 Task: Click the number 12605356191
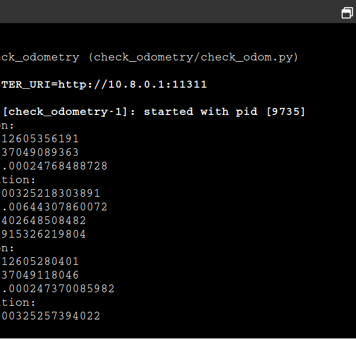click(40, 139)
